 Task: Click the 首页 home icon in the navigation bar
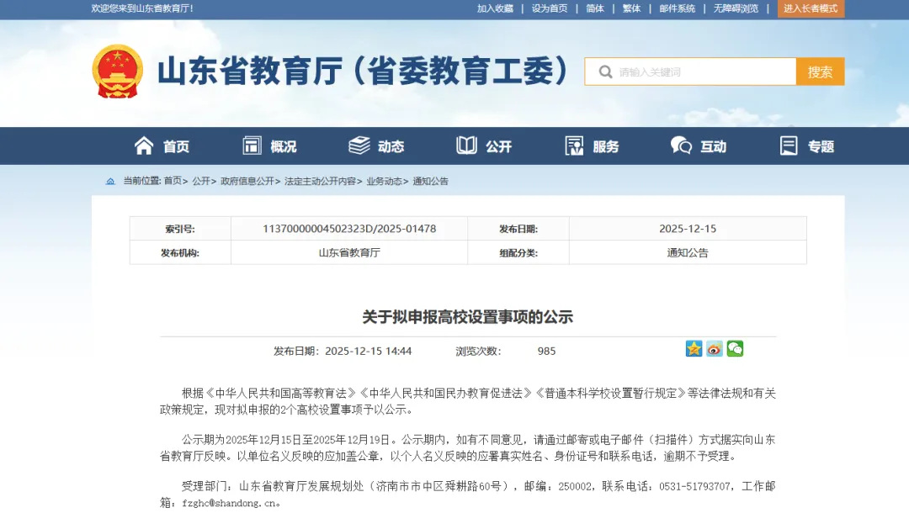143,145
